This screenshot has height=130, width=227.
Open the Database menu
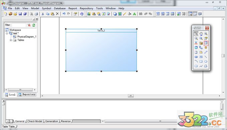60,8
